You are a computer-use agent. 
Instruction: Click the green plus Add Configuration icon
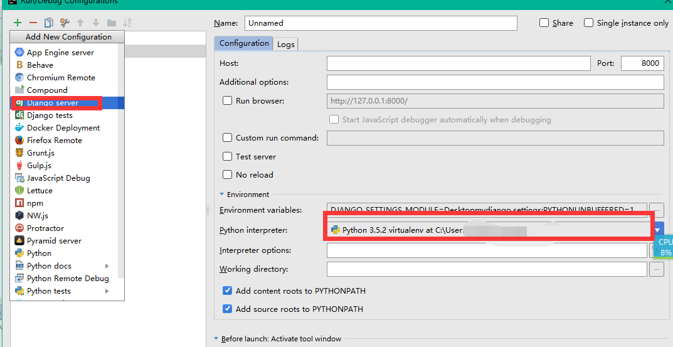click(x=18, y=23)
